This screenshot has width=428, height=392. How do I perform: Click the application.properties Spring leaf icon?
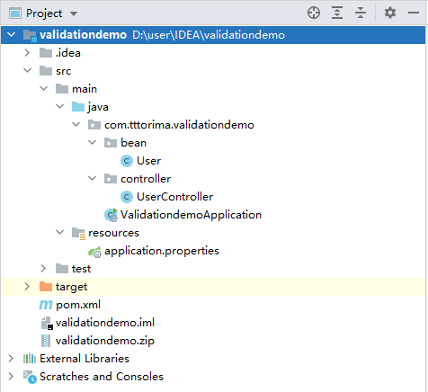[x=94, y=252]
